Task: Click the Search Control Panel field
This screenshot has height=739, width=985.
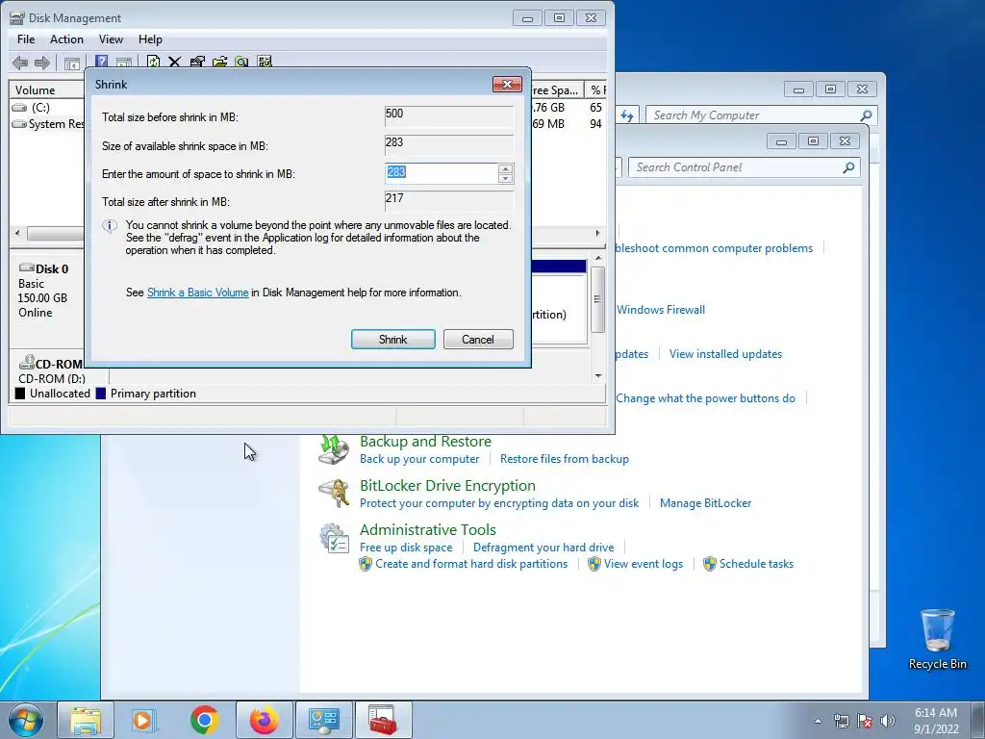Action: tap(736, 167)
